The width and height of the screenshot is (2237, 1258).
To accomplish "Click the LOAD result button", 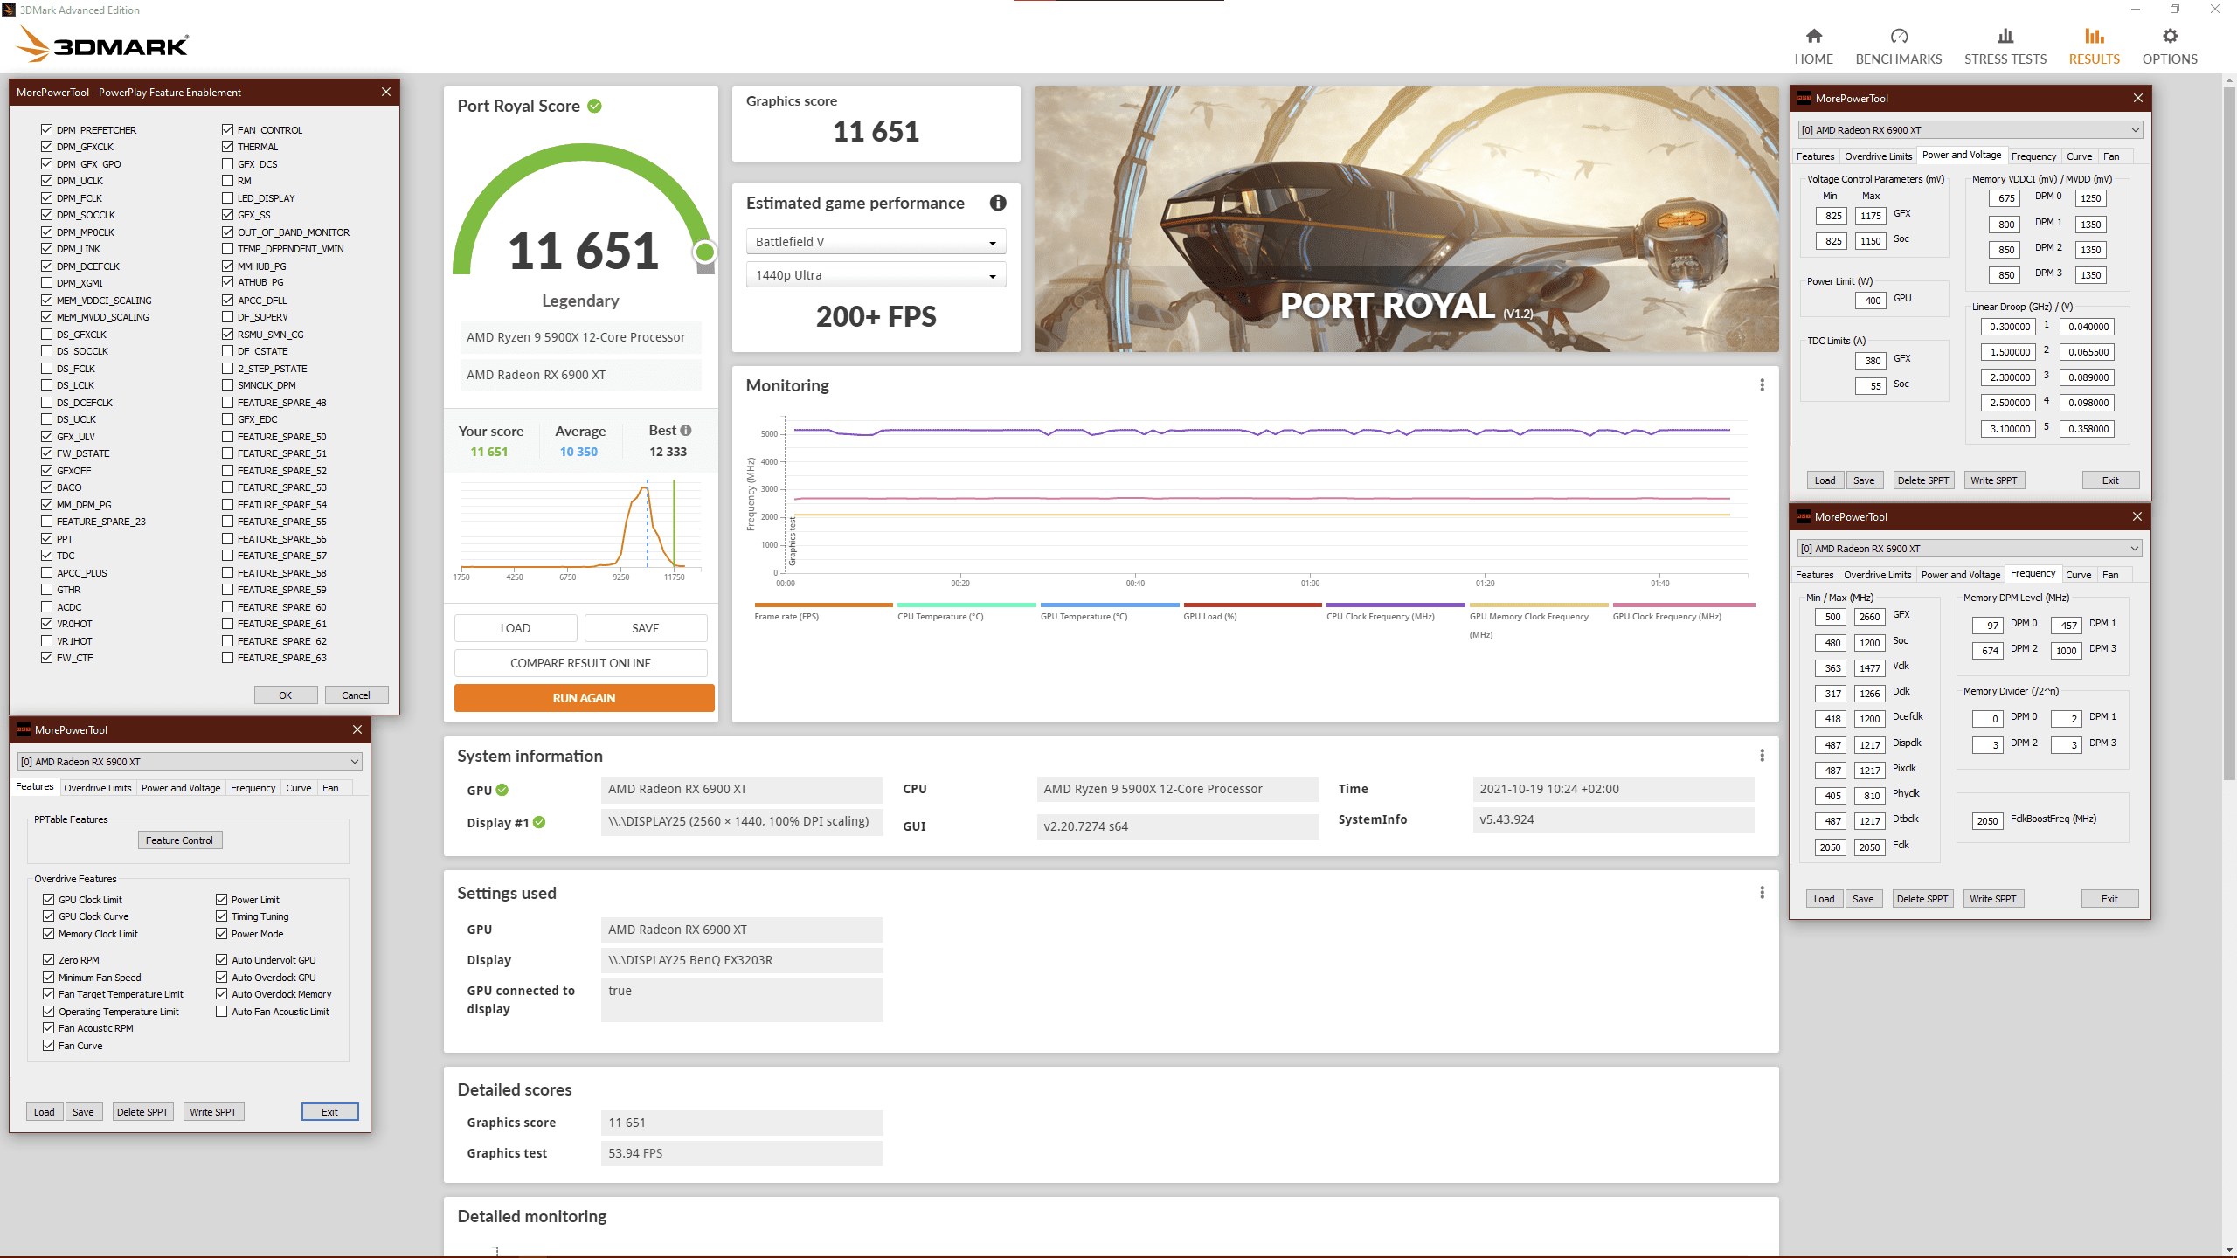I will click(x=516, y=628).
